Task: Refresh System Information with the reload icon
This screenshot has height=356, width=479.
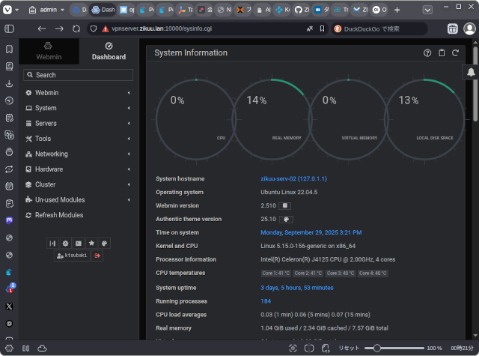Action: click(x=455, y=53)
